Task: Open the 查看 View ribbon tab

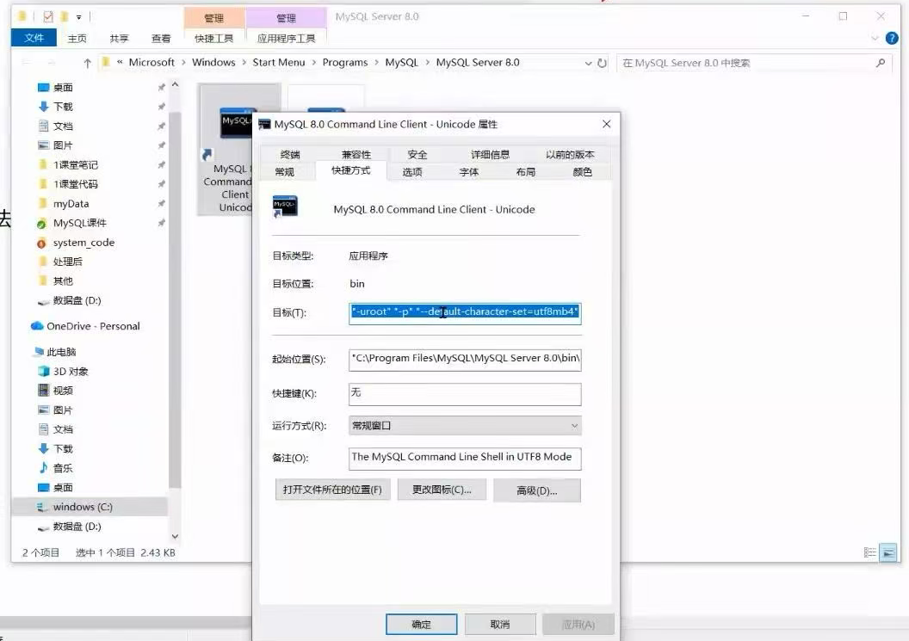Action: click(x=161, y=38)
